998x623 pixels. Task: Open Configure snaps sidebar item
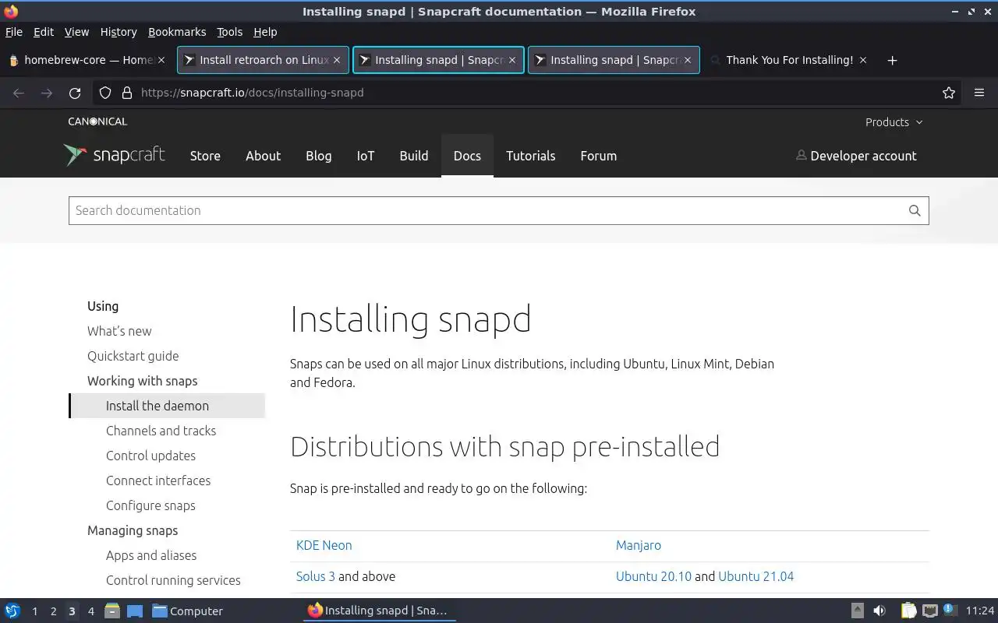[x=151, y=505]
